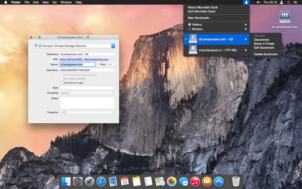Open the volume control in menu bar
Screen dimensions: 302x189
pyautogui.click(x=259, y=2)
